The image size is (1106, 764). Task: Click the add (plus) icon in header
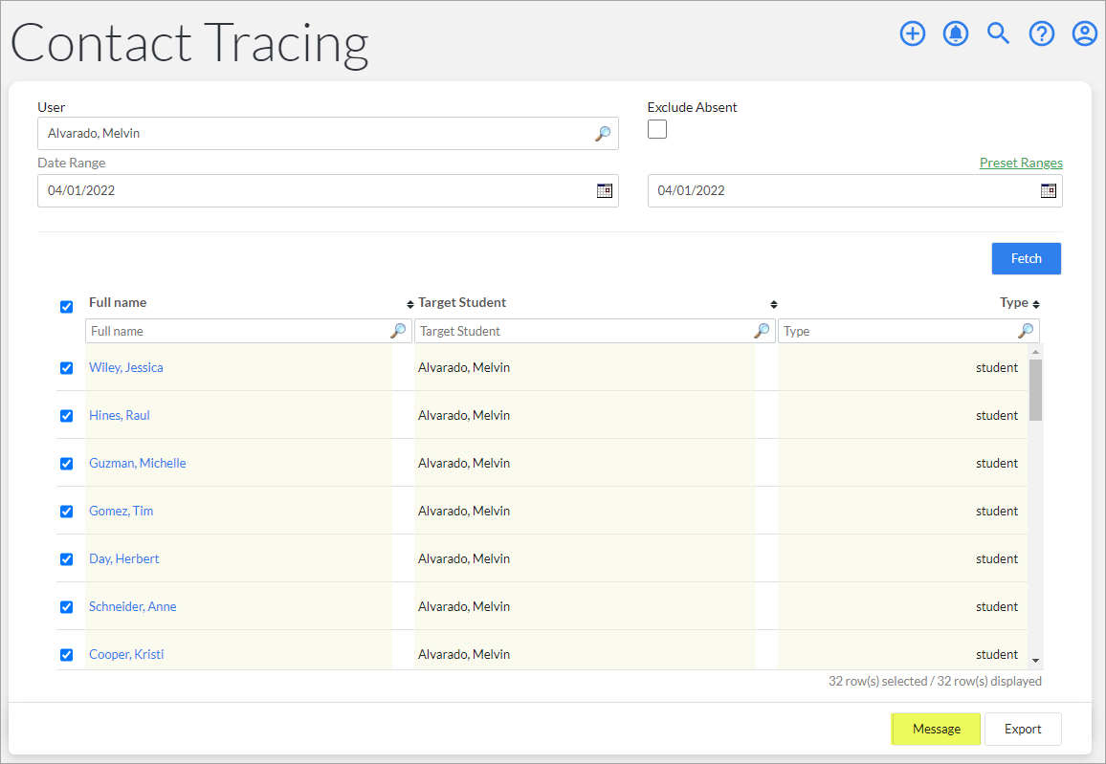pyautogui.click(x=912, y=33)
